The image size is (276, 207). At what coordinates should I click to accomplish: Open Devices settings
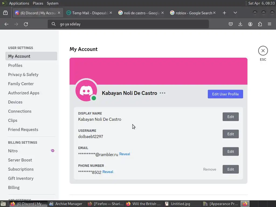(x=31, y=102)
